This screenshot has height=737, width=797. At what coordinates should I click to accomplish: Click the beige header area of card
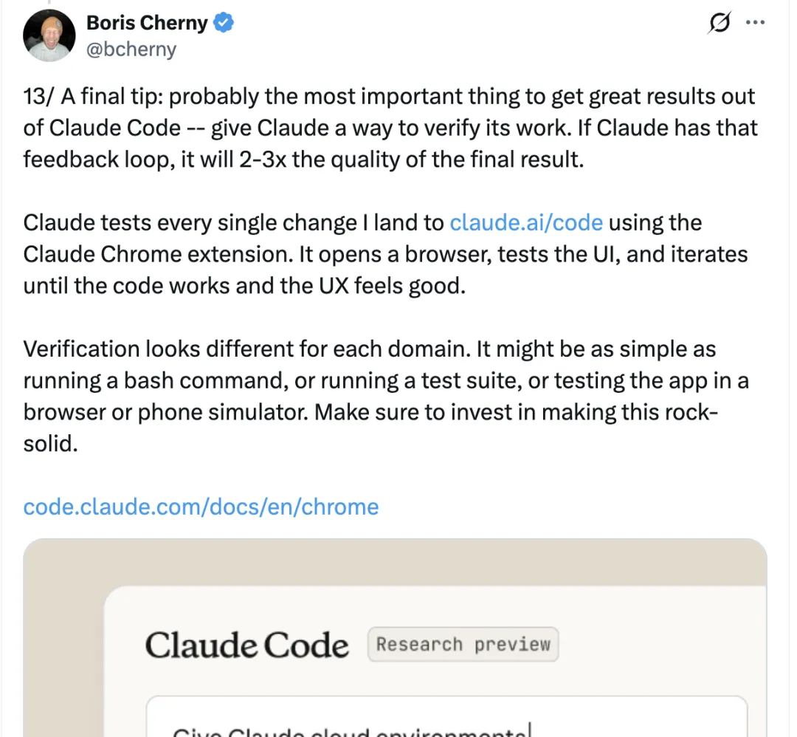pos(395,562)
